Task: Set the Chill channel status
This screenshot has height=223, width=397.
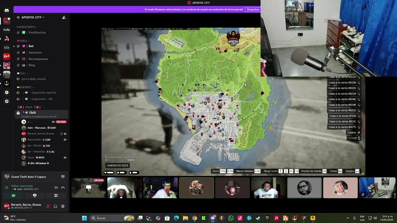Action: 39,117
